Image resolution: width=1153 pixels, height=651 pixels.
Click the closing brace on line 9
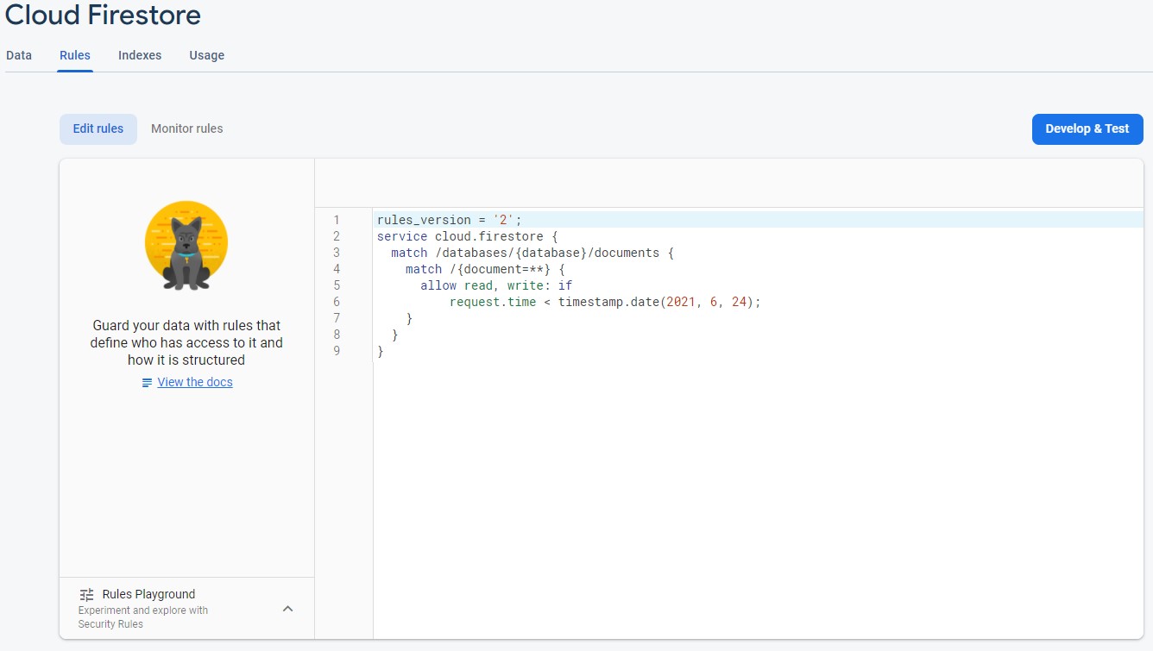click(381, 351)
